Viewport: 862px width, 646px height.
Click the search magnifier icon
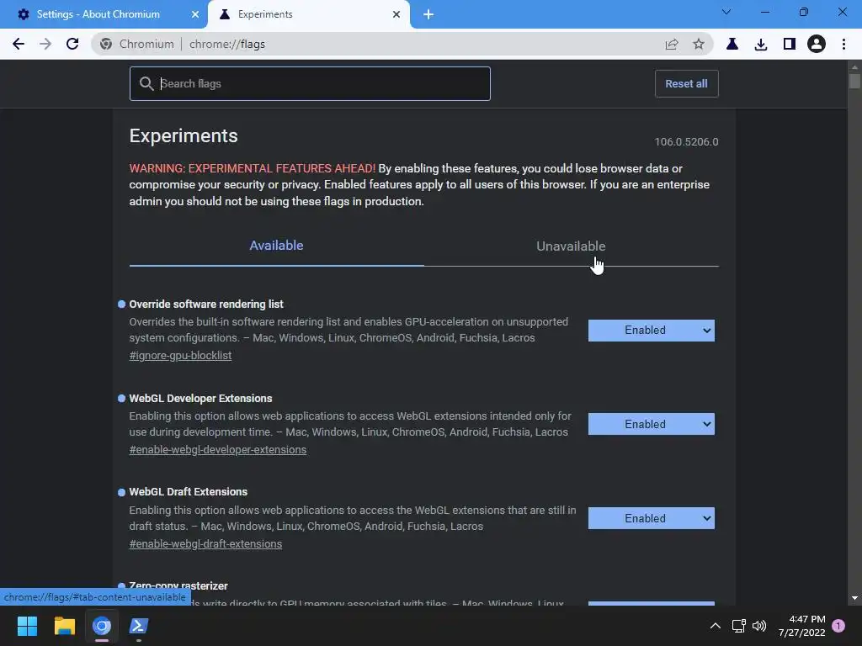pos(146,83)
